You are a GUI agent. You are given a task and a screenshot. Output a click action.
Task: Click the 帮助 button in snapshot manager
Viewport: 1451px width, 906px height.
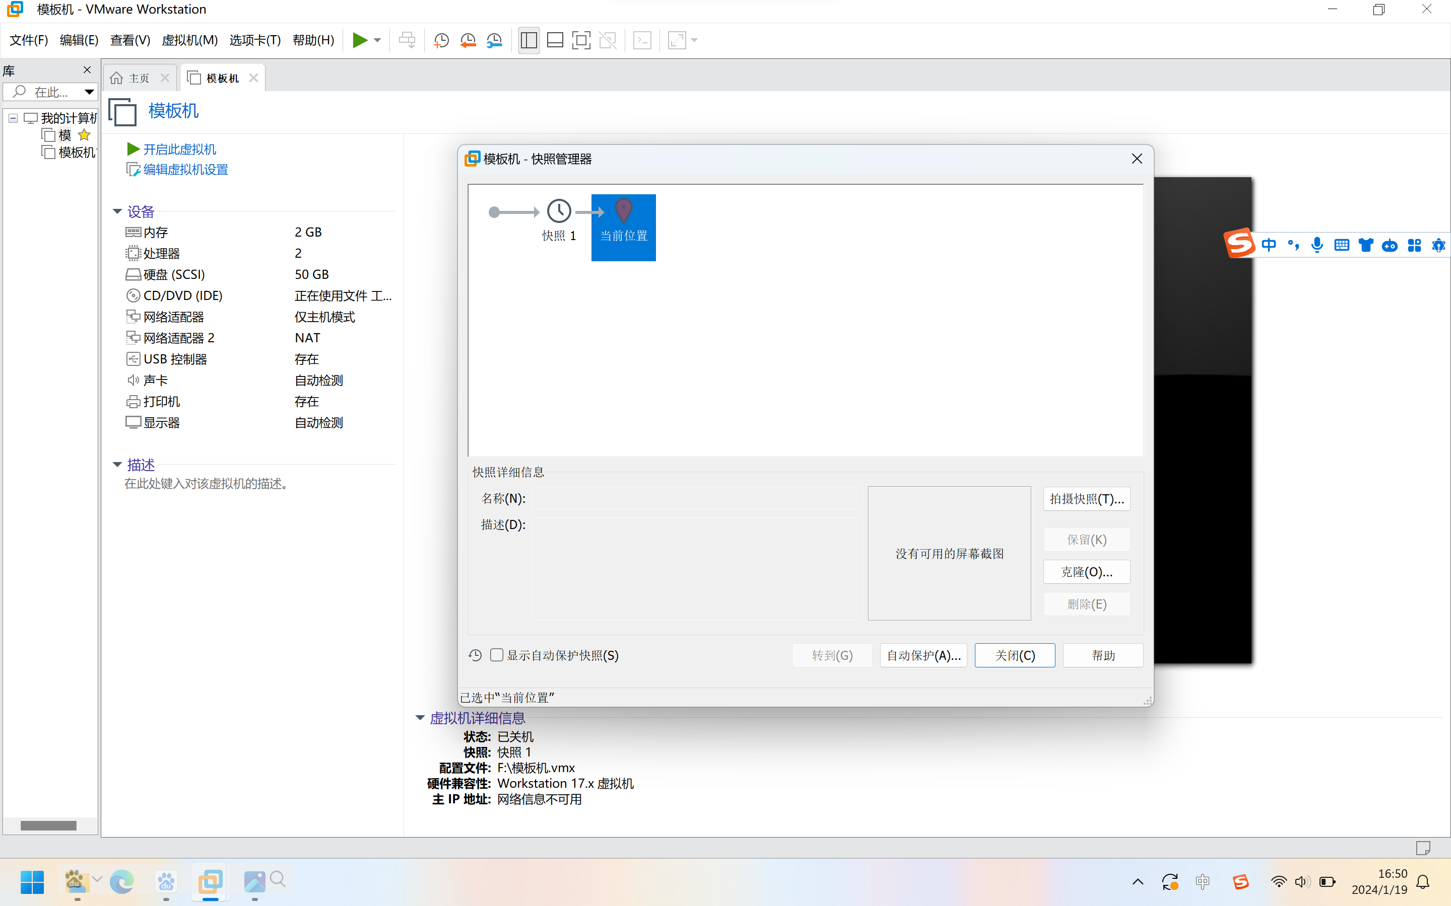coord(1103,655)
